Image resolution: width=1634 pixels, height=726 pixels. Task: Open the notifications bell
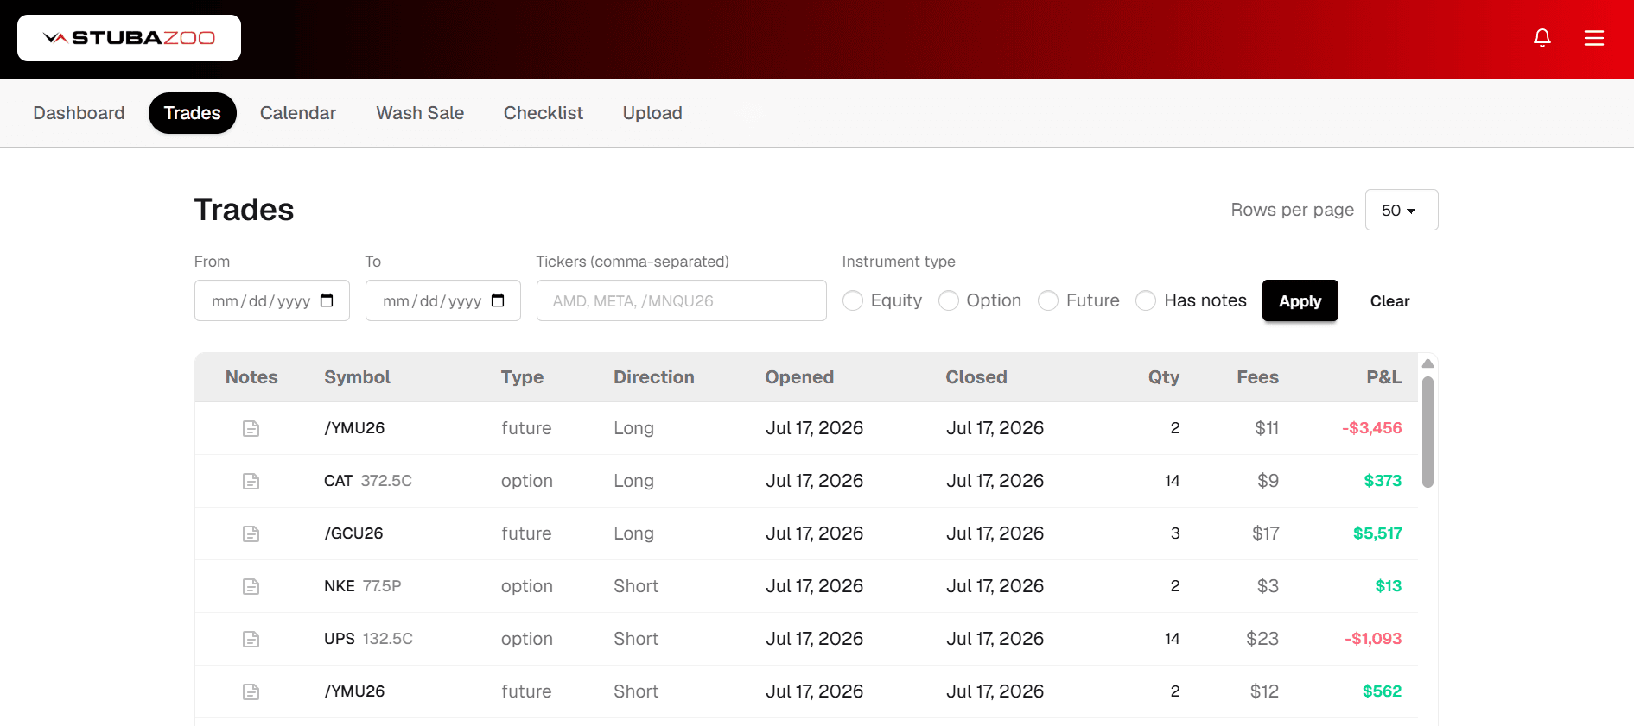(1542, 38)
